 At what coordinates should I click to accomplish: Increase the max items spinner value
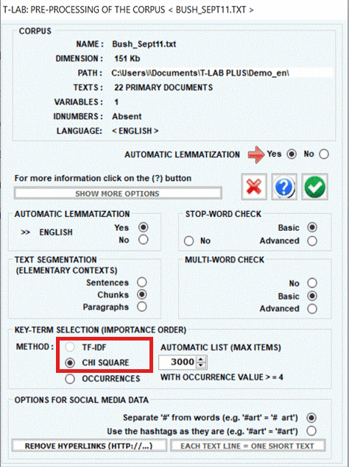pyautogui.click(x=201, y=360)
